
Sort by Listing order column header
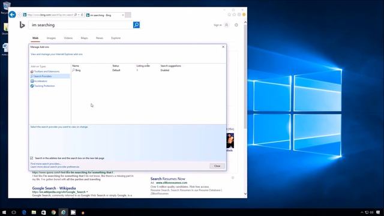pos(143,66)
